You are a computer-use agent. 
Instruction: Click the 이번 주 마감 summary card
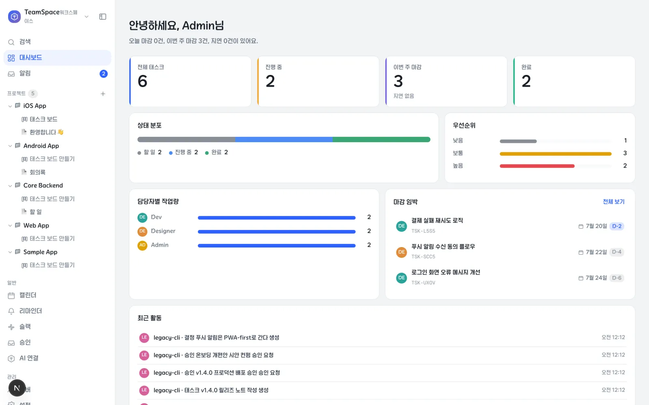tap(446, 81)
